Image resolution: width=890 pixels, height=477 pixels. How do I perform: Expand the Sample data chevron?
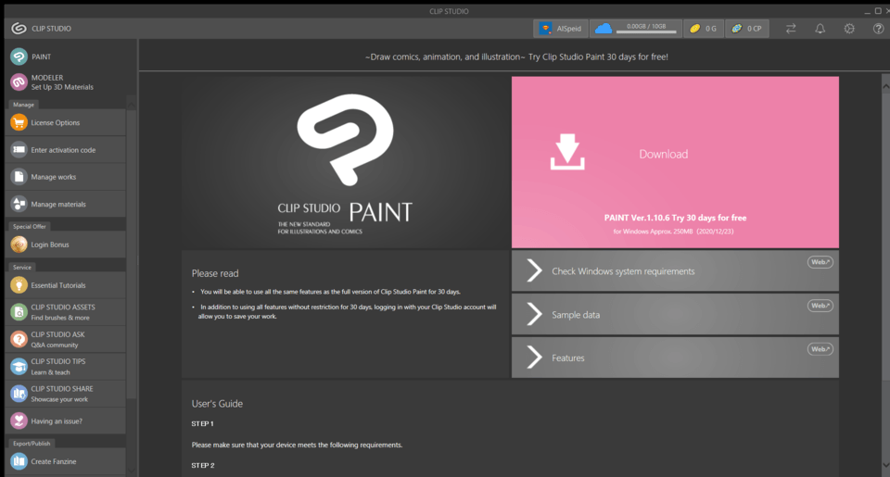[x=534, y=314]
